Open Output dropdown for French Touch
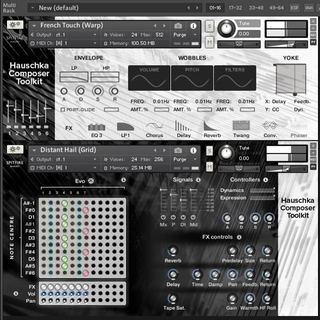The width and height of the screenshot is (320, 320). (95, 35)
